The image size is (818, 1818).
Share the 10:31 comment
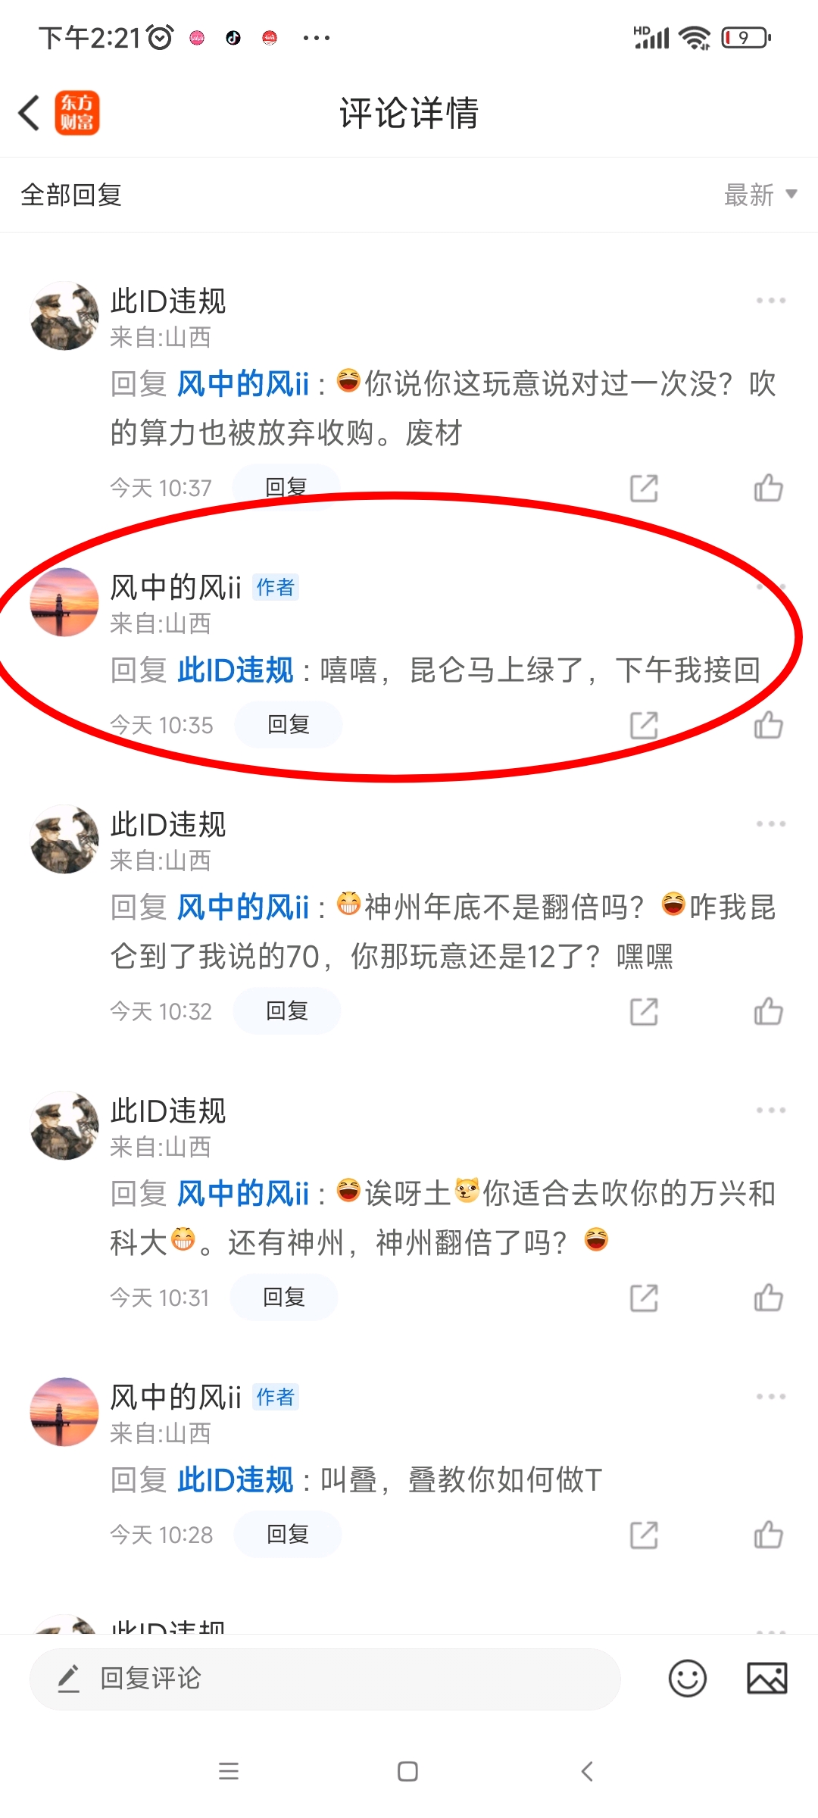(x=644, y=1298)
